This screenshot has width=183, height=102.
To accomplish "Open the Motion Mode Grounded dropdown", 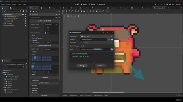I will tap(51, 24).
